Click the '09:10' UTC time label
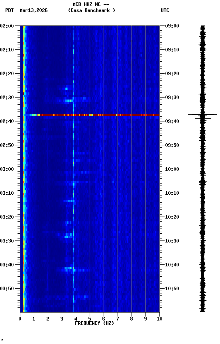Viewport: 220px width, 344px height. pos(172,50)
